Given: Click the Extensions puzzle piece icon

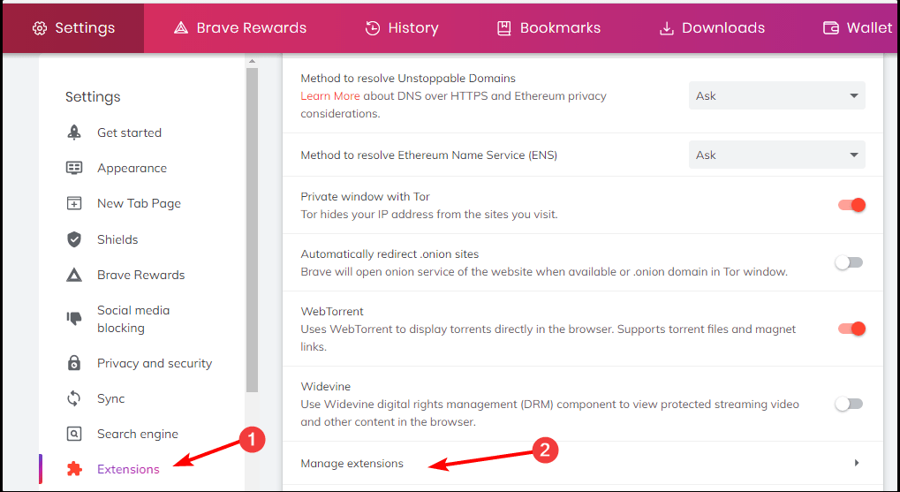Looking at the screenshot, I should click(74, 469).
